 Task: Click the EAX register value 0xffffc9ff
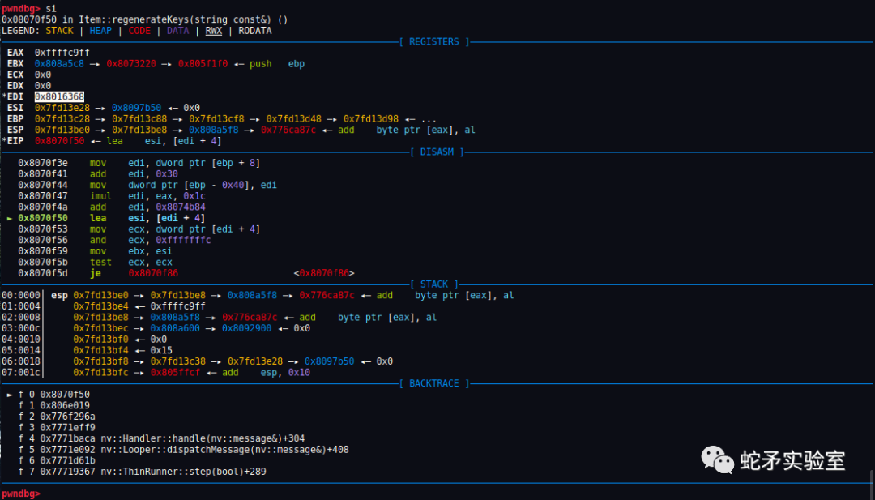(62, 53)
